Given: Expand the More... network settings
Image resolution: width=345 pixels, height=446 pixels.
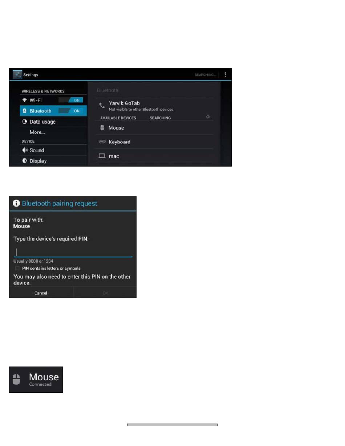Looking at the screenshot, I should click(37, 132).
